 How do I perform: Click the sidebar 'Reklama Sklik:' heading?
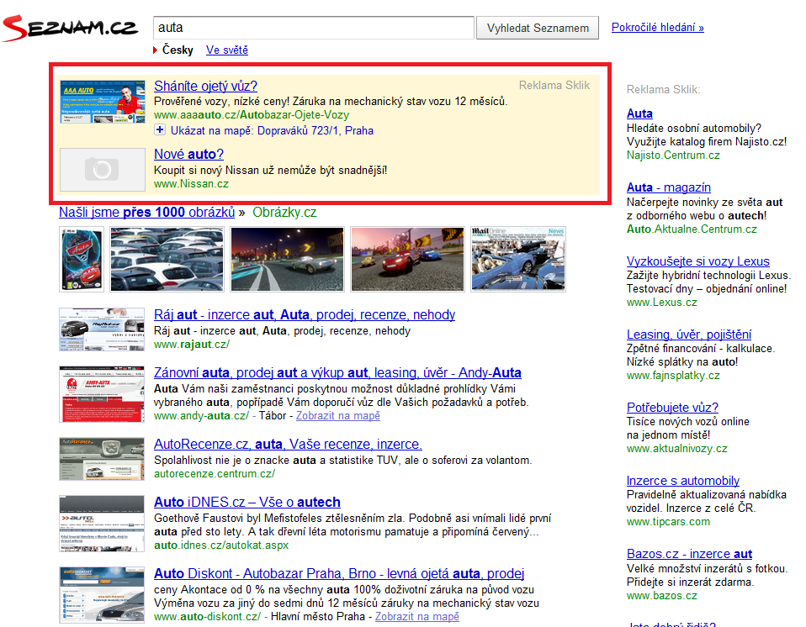pyautogui.click(x=663, y=89)
